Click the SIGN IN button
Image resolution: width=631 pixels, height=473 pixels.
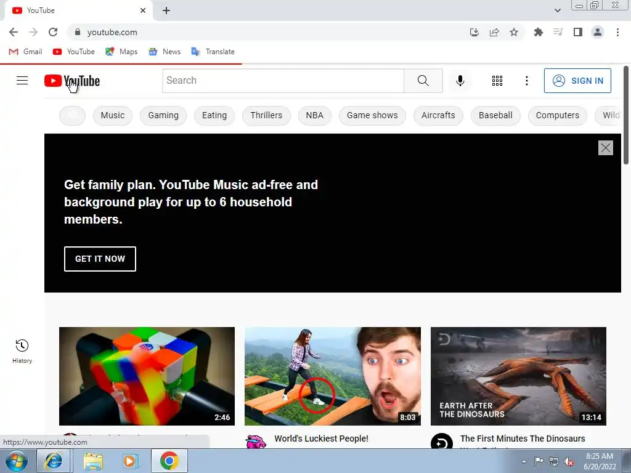[577, 81]
